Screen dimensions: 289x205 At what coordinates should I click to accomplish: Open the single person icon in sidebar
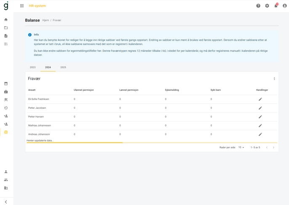coord(6,172)
